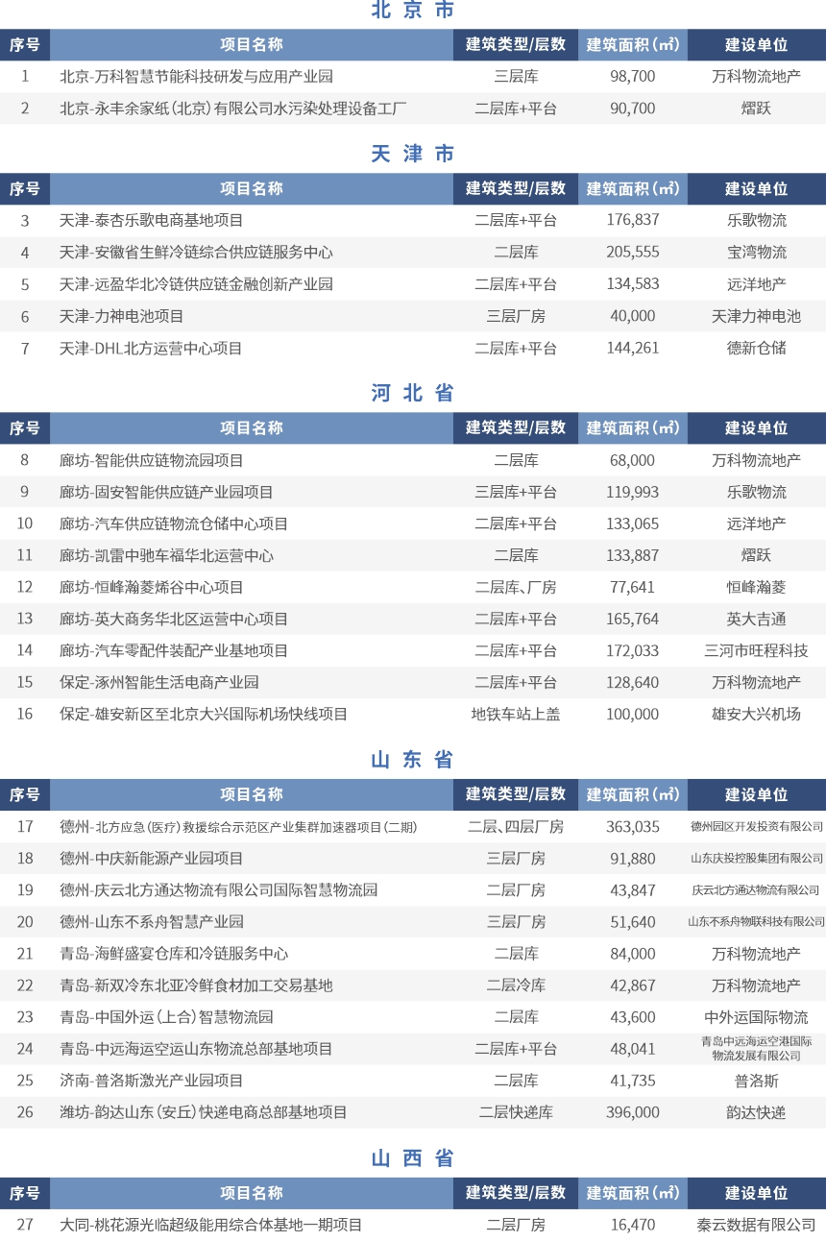Click building type cell 二层库、厂房
The height and width of the screenshot is (1241, 826).
pyautogui.click(x=516, y=587)
